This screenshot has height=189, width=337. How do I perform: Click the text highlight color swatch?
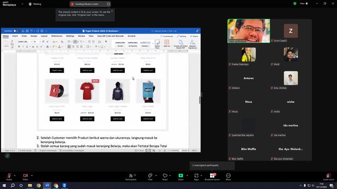click(54, 47)
